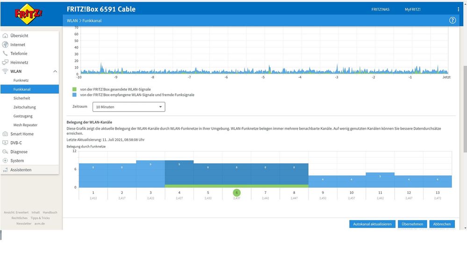Image resolution: width=467 pixels, height=262 pixels.
Task: Open the Zeitraum dropdown
Action: [129, 107]
